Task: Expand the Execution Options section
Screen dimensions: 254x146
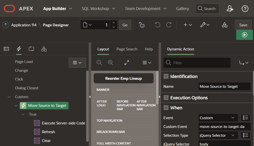Action: [166, 98]
